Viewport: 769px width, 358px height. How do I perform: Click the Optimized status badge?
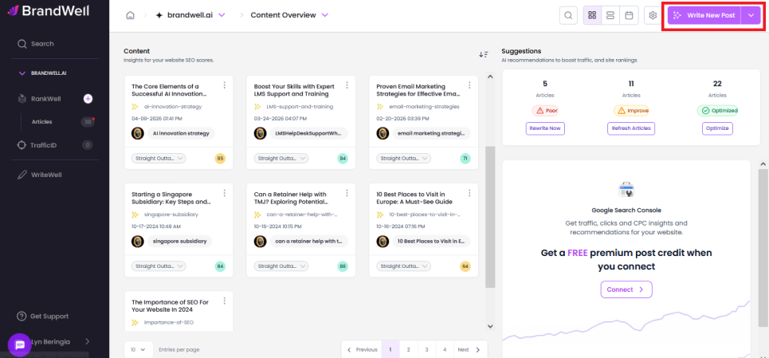coord(717,110)
